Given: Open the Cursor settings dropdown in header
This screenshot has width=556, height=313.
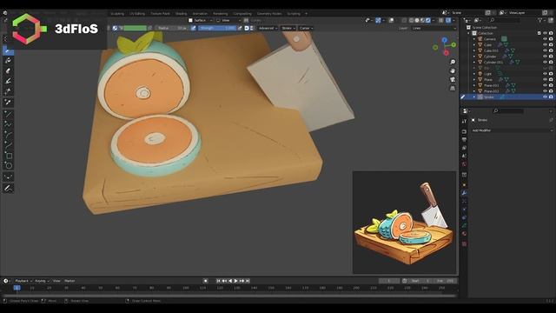Looking at the screenshot, I should click(306, 28).
